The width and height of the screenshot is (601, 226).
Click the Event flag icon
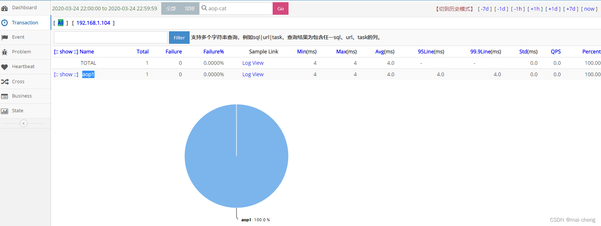[4, 38]
